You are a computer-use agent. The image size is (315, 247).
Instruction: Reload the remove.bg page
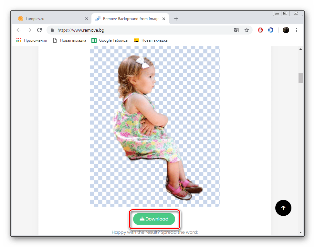coord(39,30)
